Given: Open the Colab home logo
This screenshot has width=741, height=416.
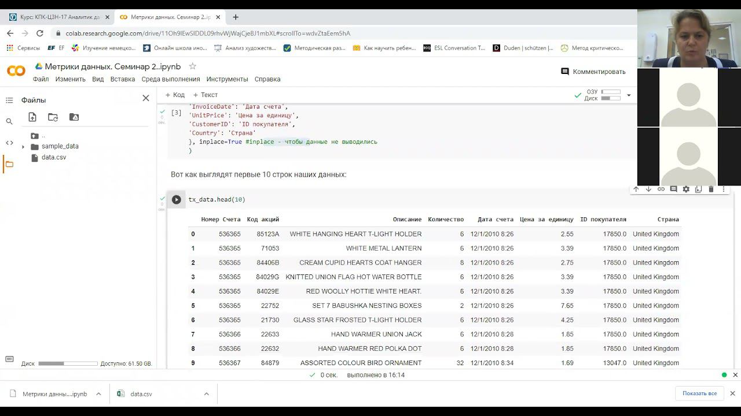Looking at the screenshot, I should click(16, 71).
